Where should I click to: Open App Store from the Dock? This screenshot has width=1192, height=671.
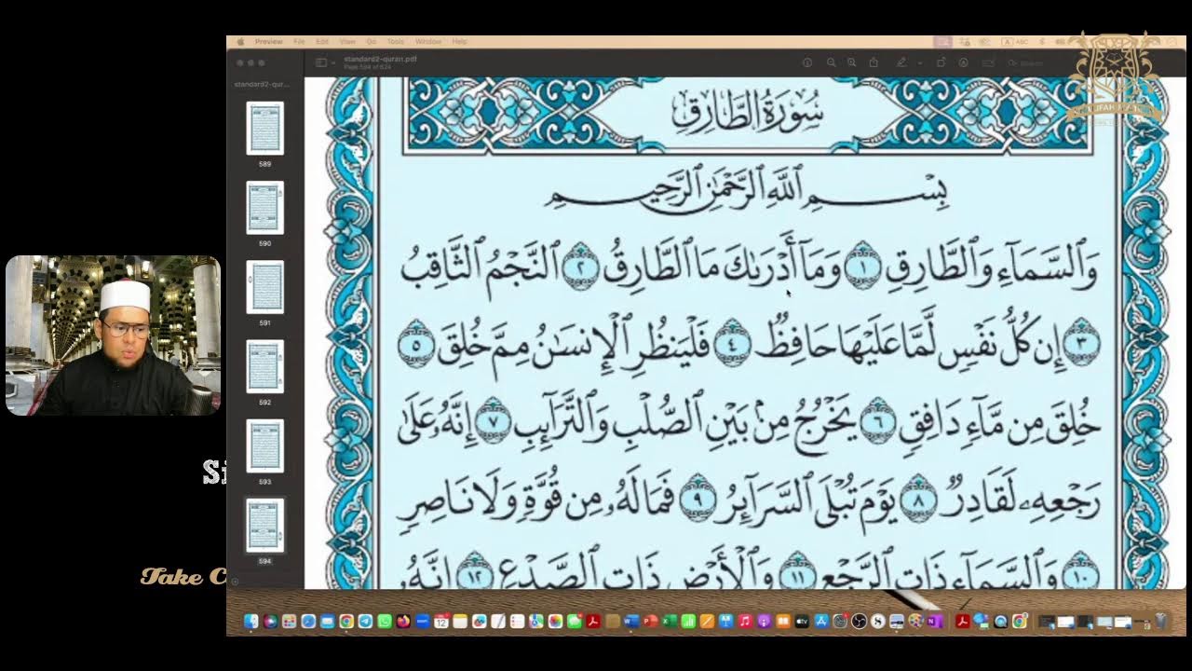[x=821, y=622]
